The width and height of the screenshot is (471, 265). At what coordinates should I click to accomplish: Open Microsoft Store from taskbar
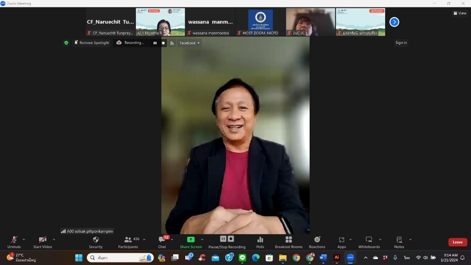click(x=269, y=258)
